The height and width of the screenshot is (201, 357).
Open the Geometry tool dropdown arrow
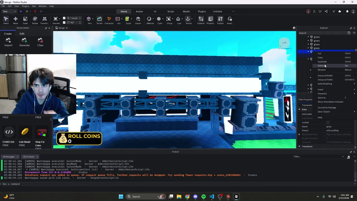(x=59, y=19)
